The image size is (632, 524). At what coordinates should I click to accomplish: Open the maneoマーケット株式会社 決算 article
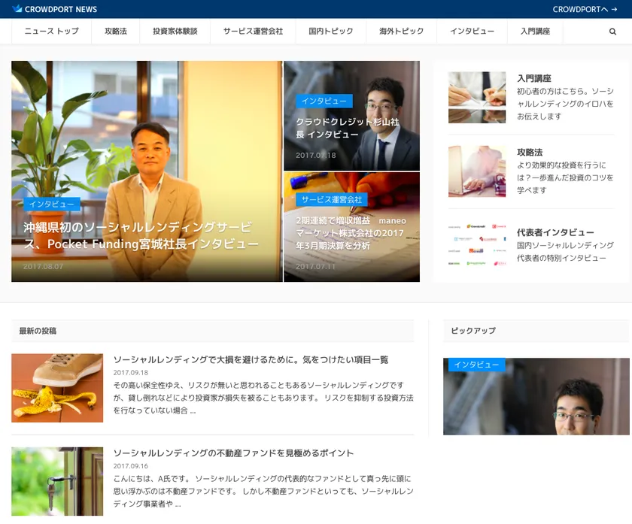(351, 233)
